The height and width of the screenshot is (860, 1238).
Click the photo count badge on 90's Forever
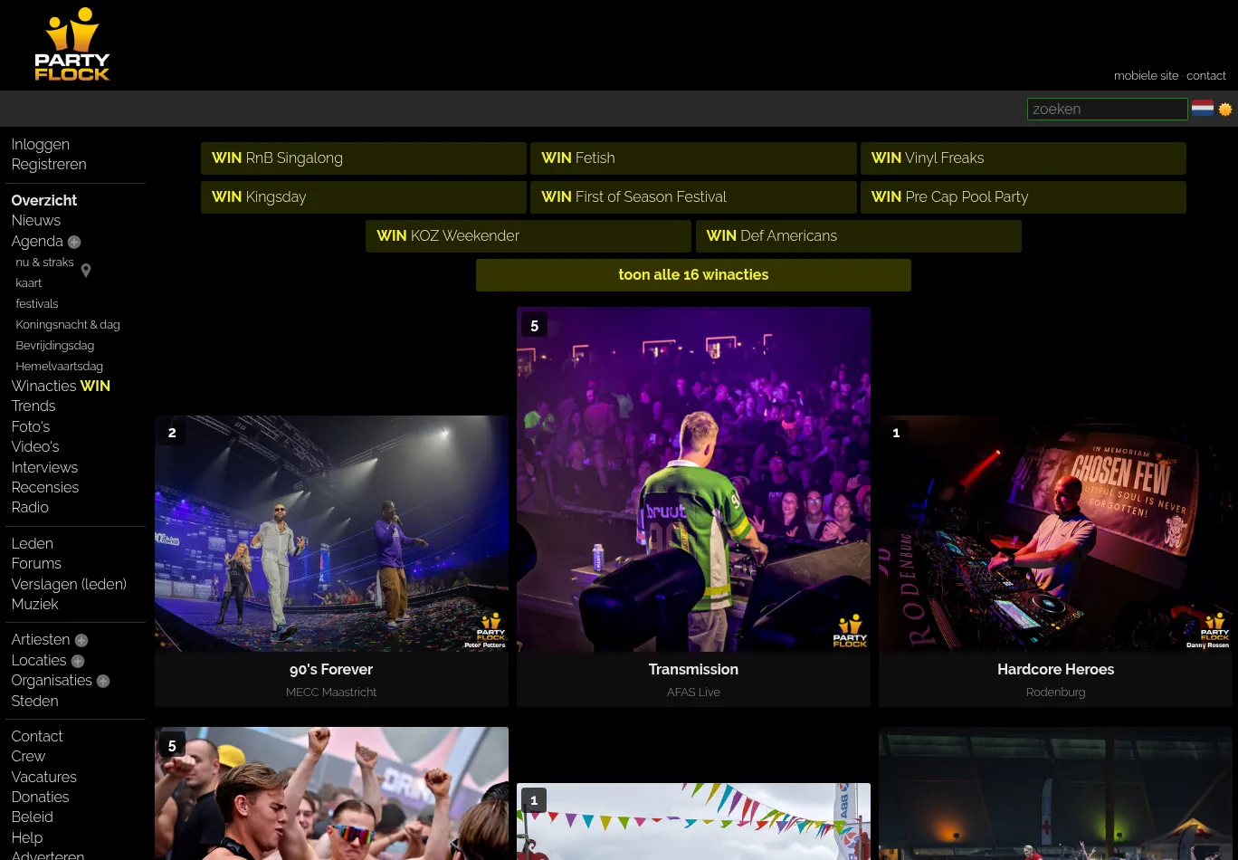click(x=172, y=433)
